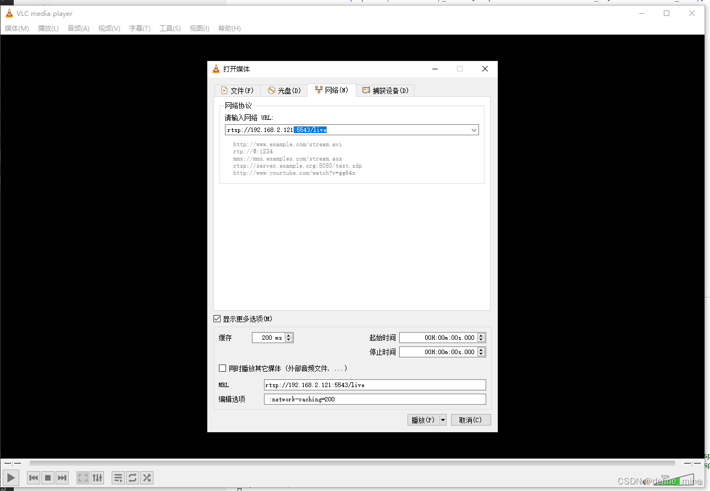Open the network URL dropdown list
710x491 pixels.
tap(474, 130)
